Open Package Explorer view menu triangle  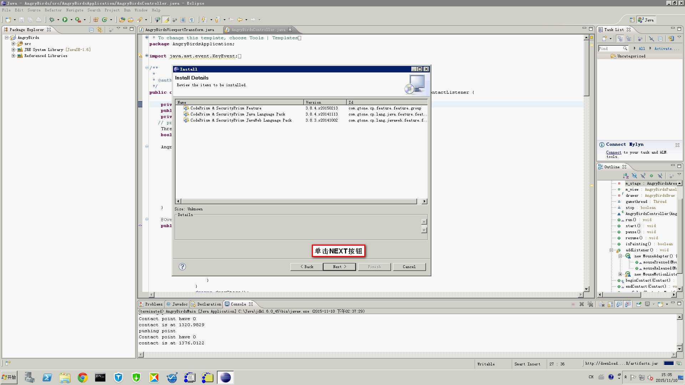tap(118, 29)
